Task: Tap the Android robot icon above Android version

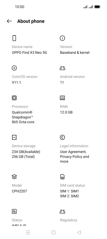Action: coord(62,68)
